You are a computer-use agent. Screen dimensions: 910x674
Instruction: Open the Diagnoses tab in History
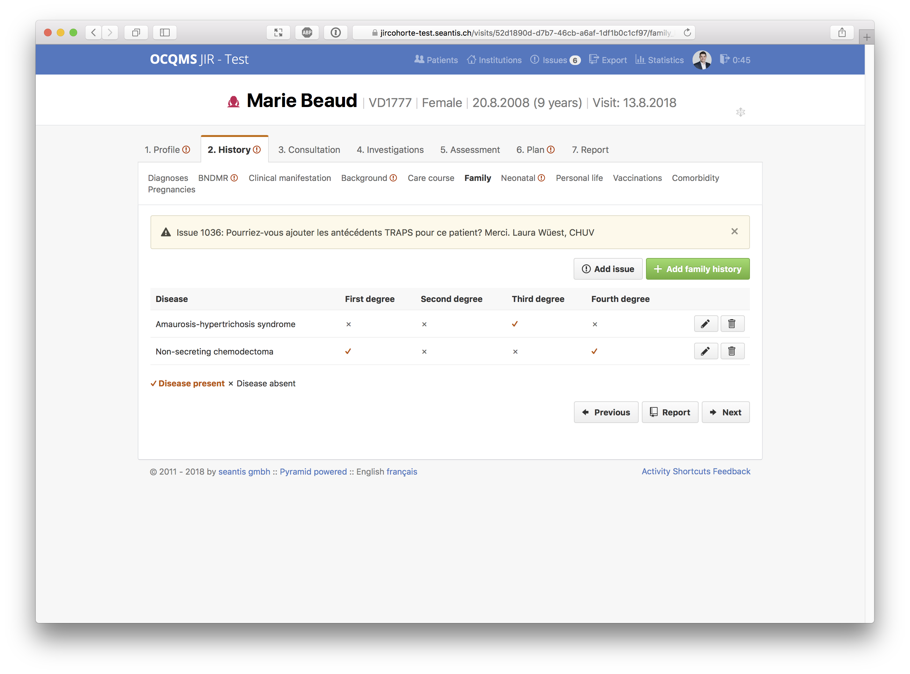pos(168,178)
